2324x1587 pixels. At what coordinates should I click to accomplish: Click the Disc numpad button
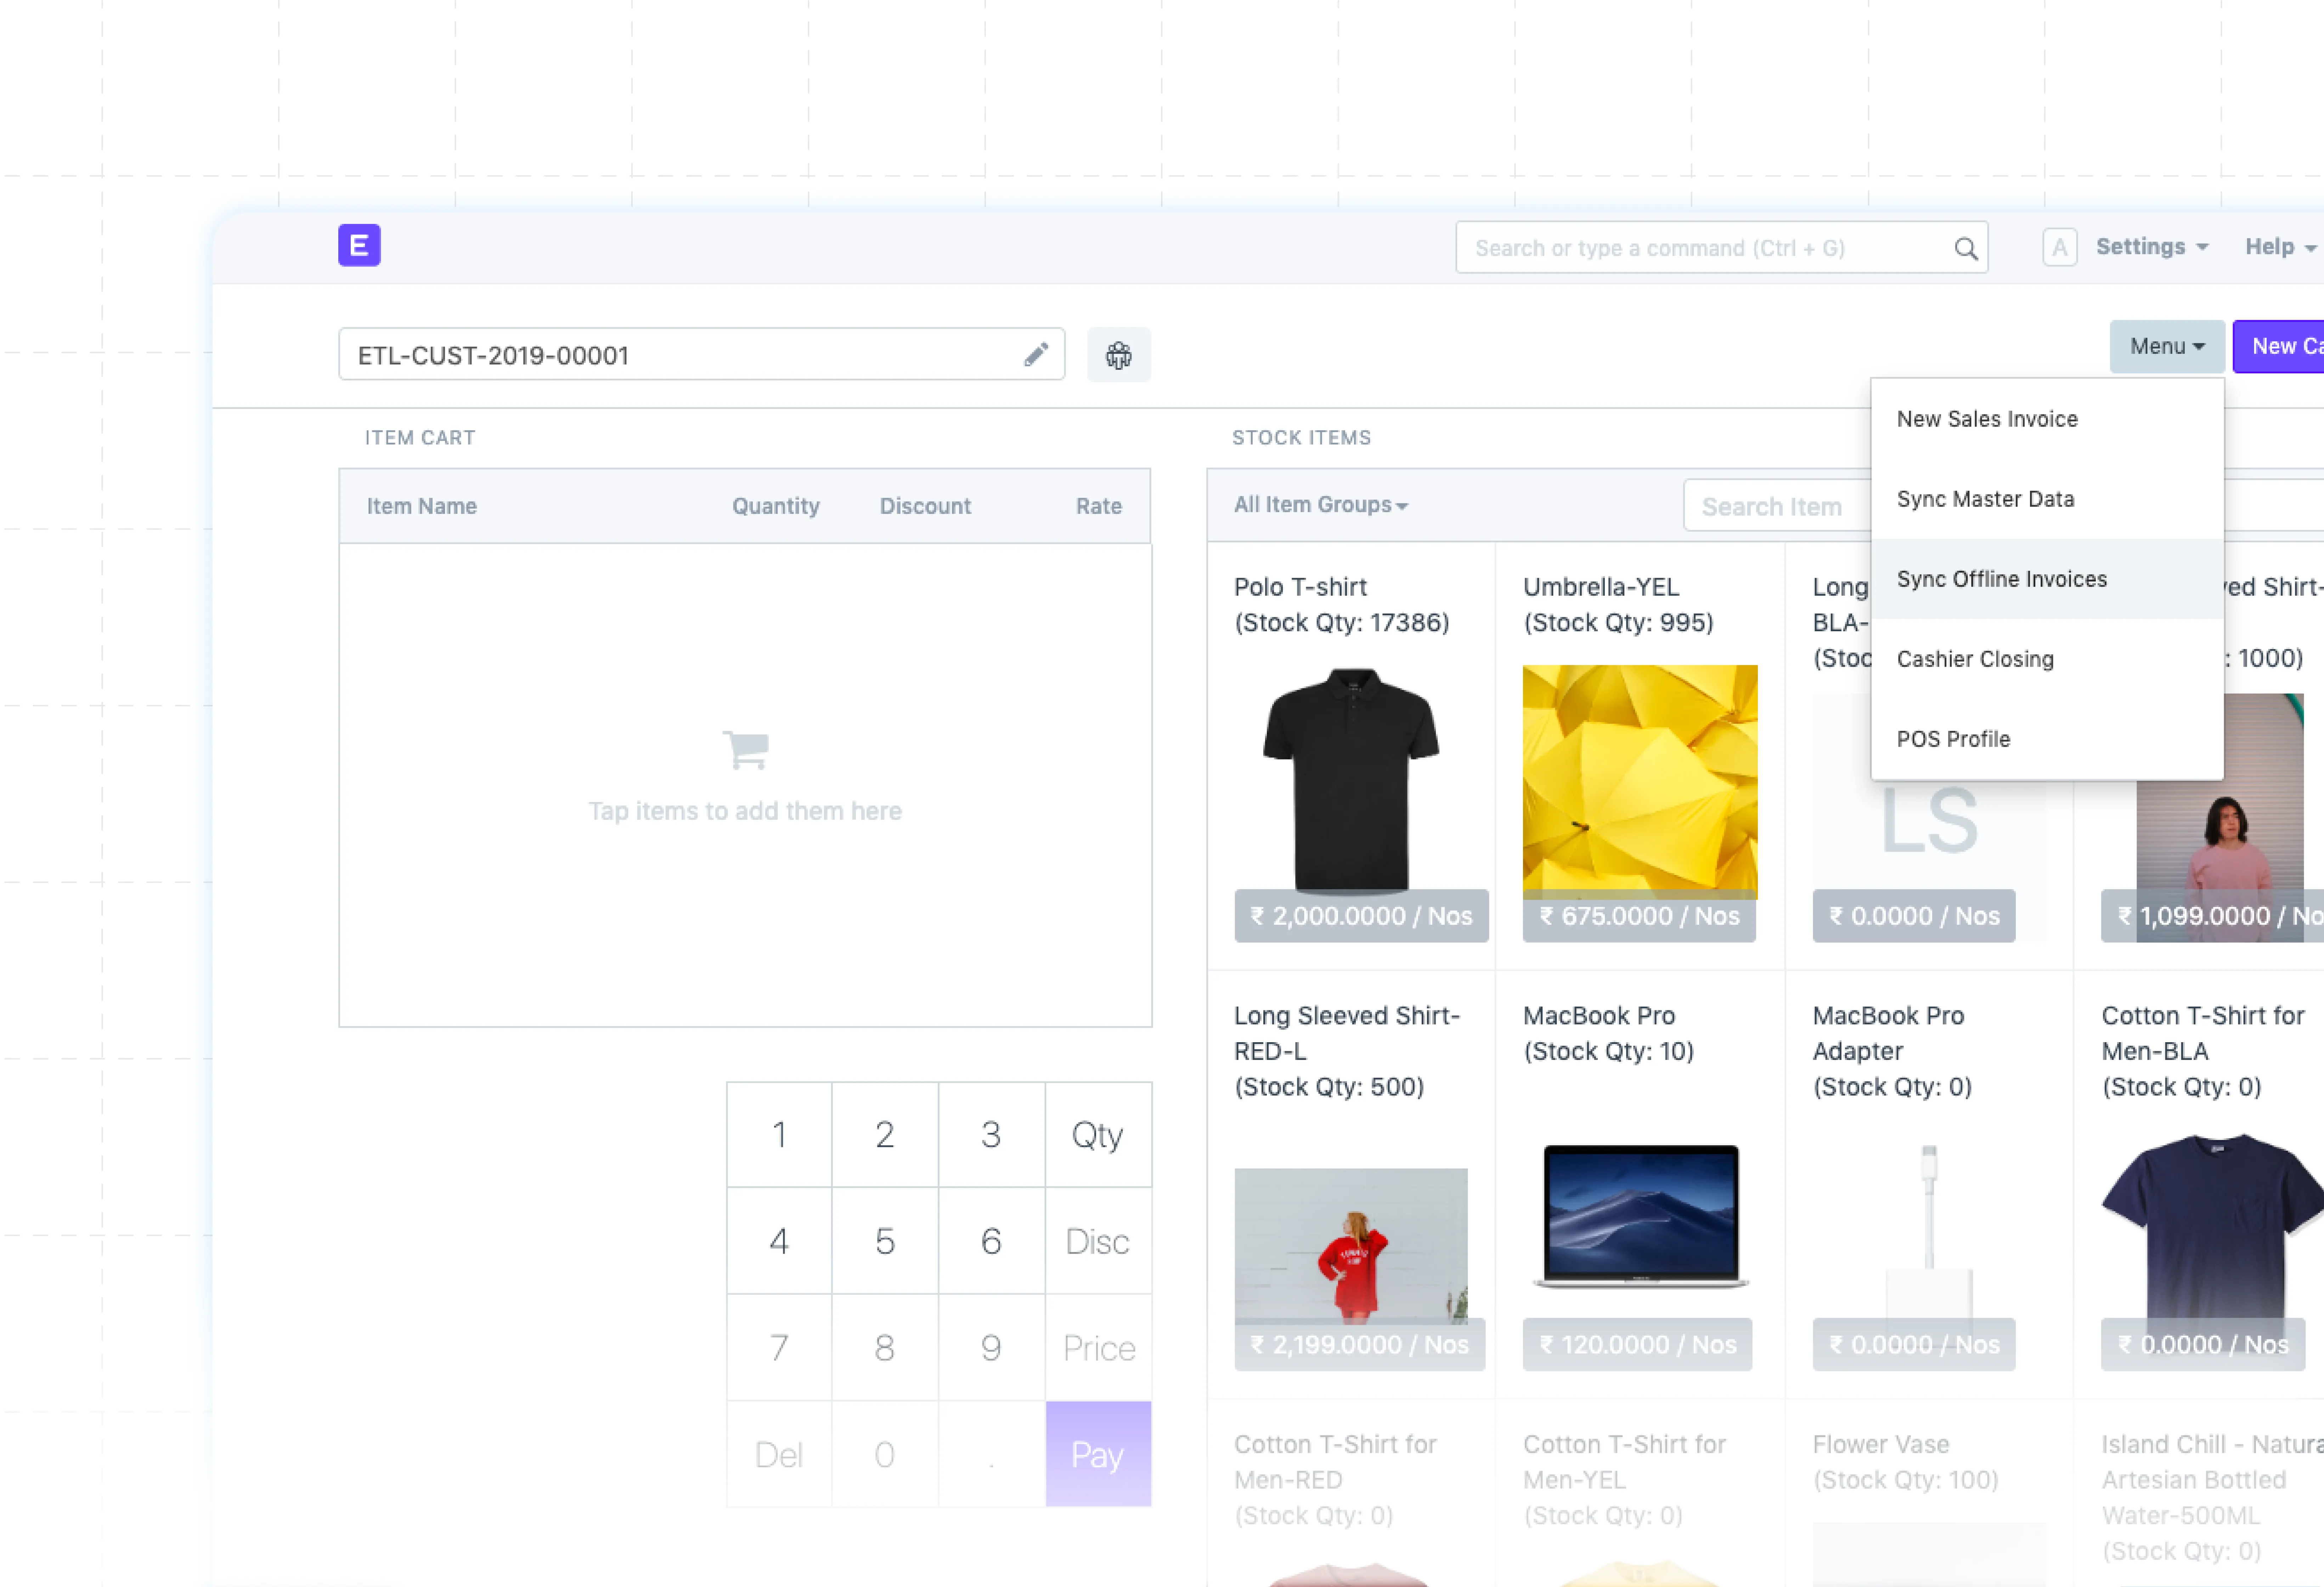click(1097, 1241)
